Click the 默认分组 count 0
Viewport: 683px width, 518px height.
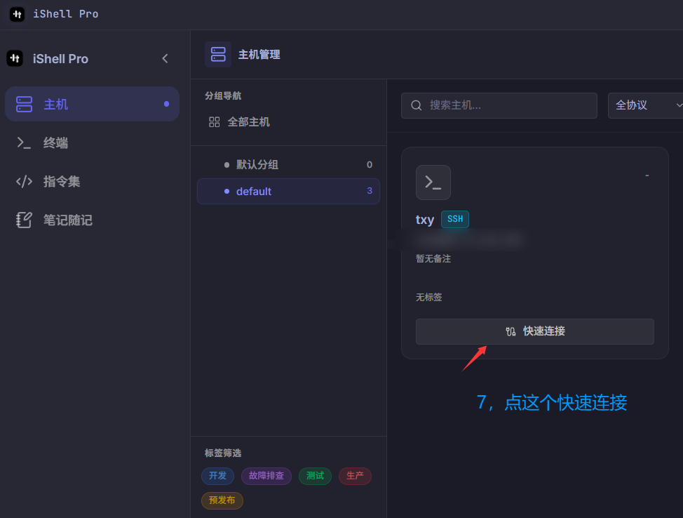pos(370,165)
